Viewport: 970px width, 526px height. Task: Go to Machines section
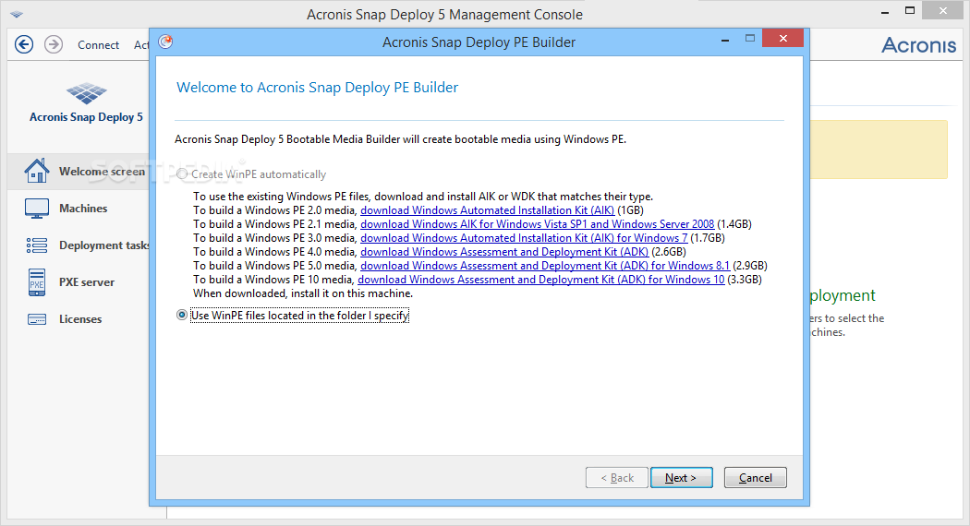tap(83, 209)
